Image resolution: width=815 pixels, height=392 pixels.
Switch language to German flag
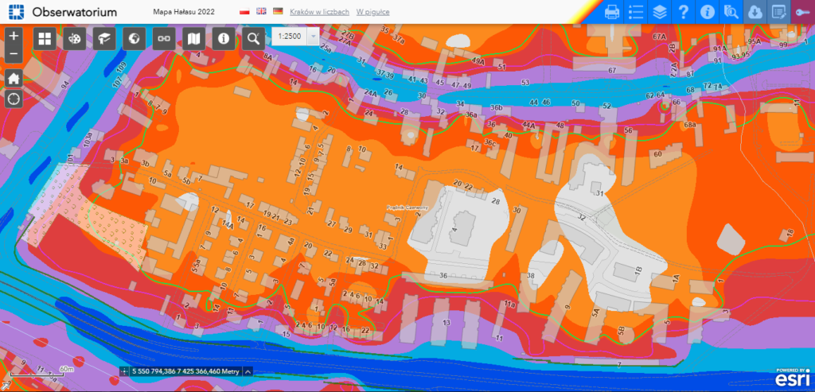coord(278,12)
